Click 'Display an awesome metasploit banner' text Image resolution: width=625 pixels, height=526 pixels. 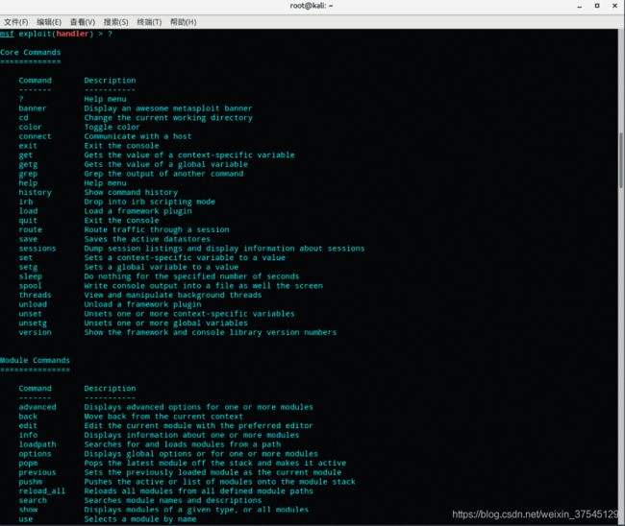click(168, 108)
